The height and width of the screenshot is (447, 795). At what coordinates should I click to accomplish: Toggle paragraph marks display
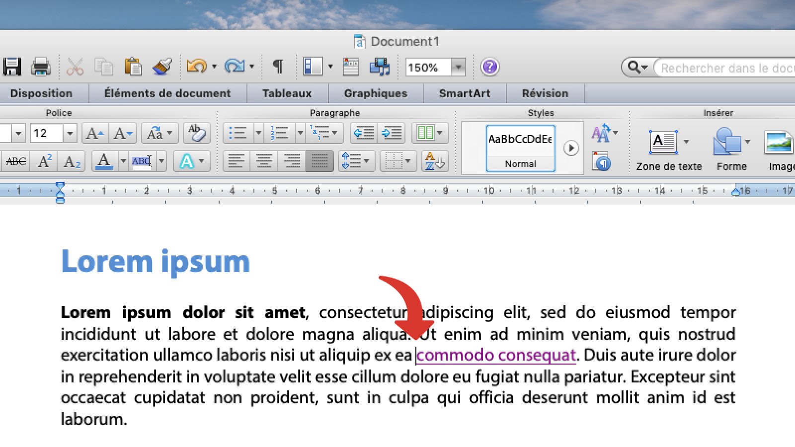pos(278,66)
